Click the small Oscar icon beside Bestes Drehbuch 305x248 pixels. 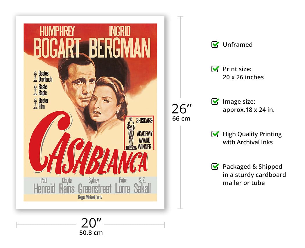coord(35,76)
